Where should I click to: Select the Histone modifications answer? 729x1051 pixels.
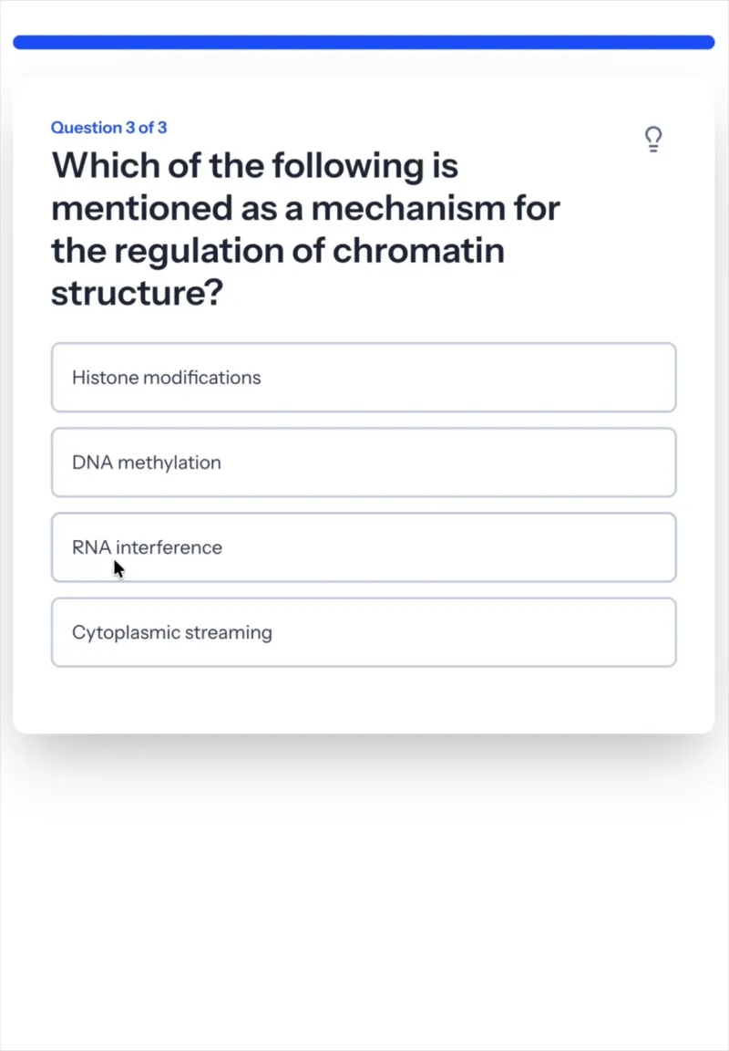click(364, 378)
